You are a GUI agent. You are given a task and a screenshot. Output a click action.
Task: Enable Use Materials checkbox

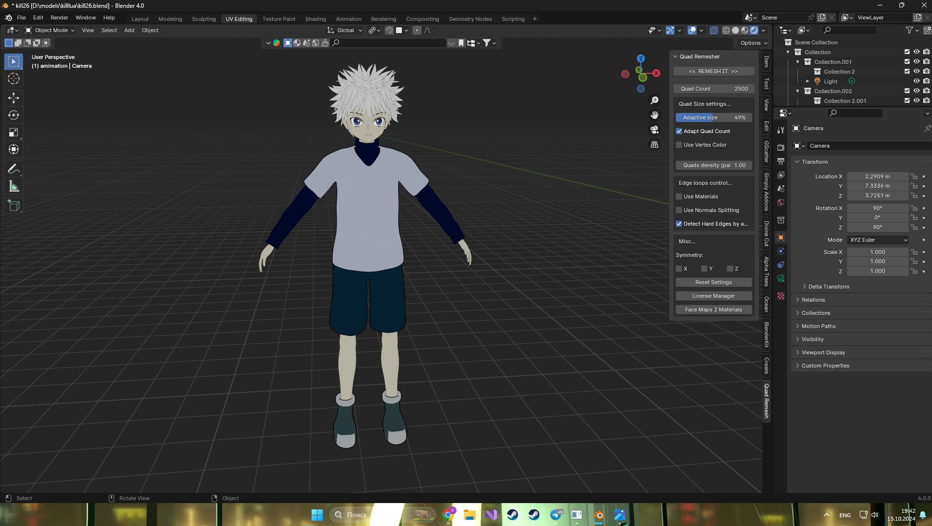[x=679, y=196]
